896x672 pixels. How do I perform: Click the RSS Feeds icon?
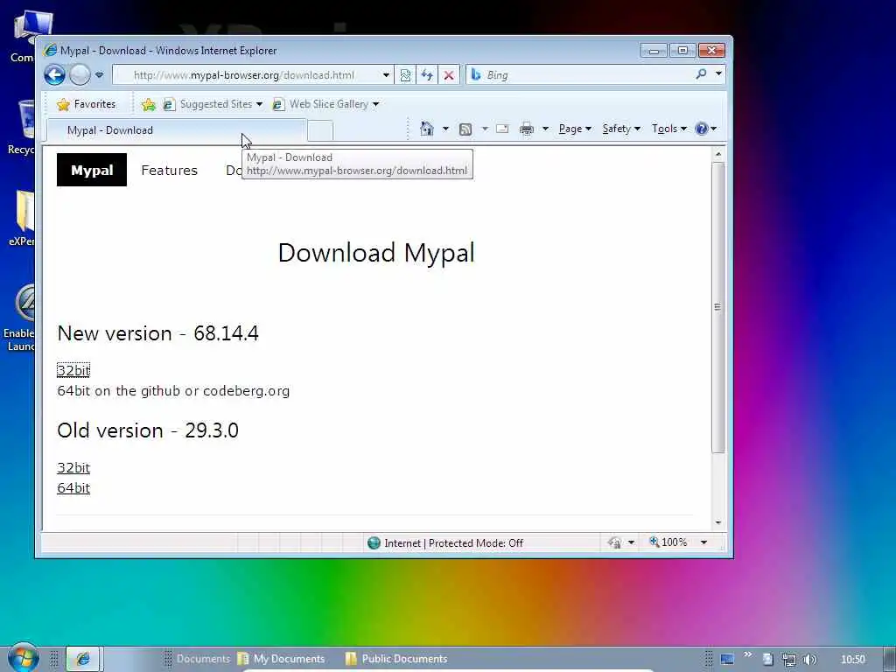(x=465, y=129)
